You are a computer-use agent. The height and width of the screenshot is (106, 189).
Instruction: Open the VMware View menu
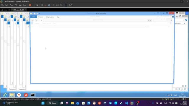(11, 5)
